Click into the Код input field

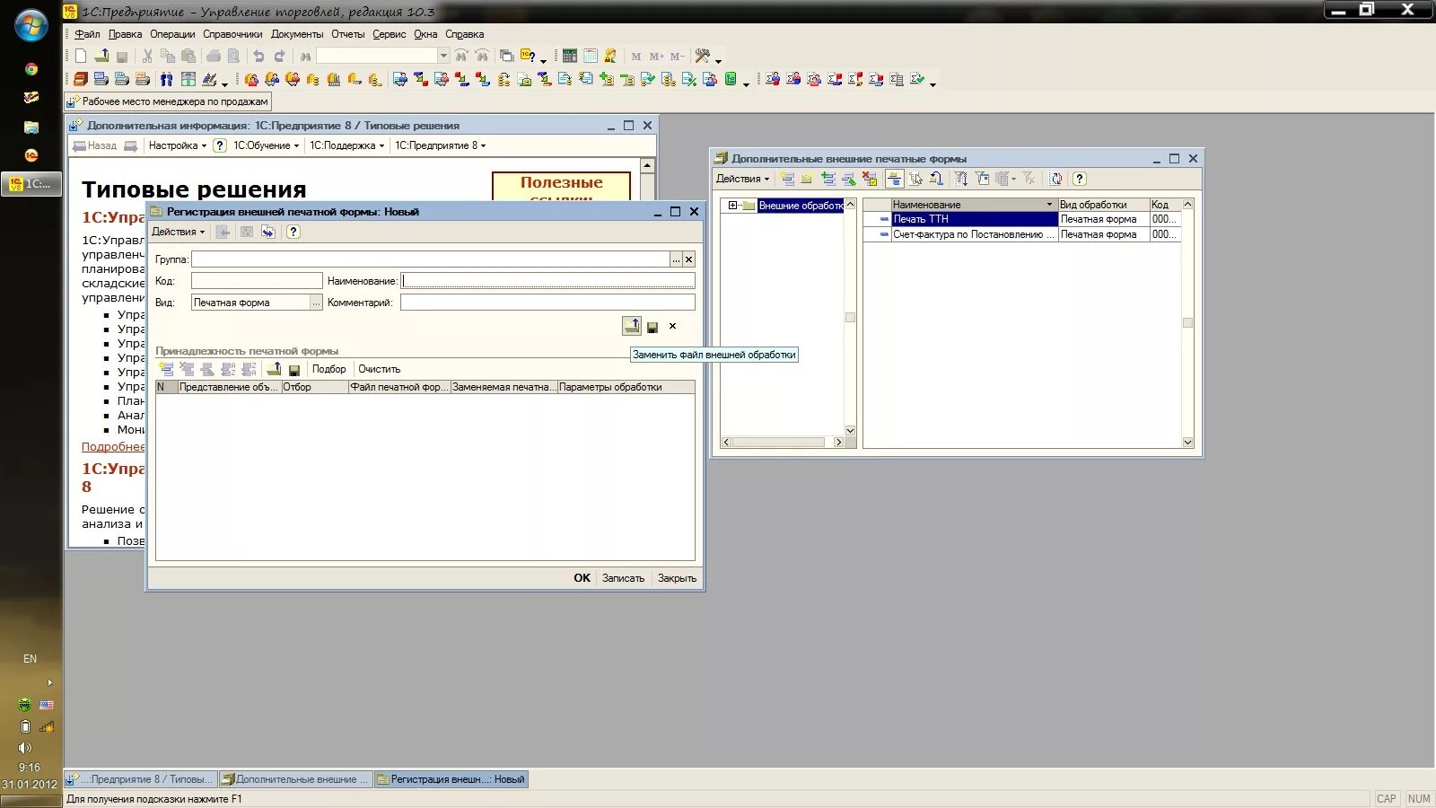click(257, 281)
